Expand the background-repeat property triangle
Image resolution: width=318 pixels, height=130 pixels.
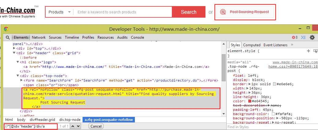274,122
